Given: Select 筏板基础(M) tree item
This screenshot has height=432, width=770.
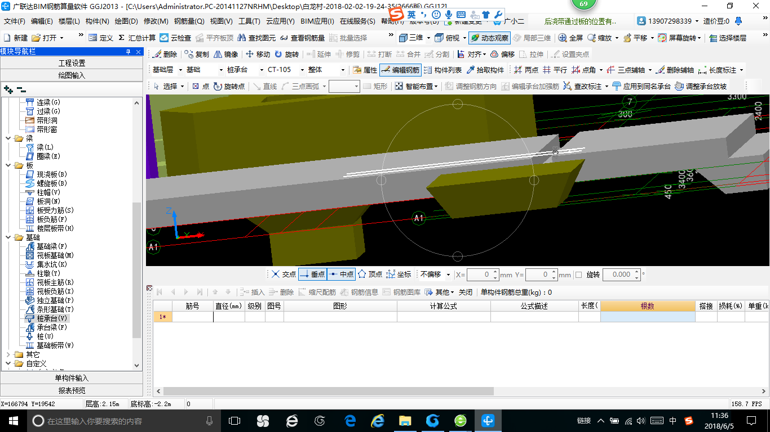Looking at the screenshot, I should pos(50,255).
